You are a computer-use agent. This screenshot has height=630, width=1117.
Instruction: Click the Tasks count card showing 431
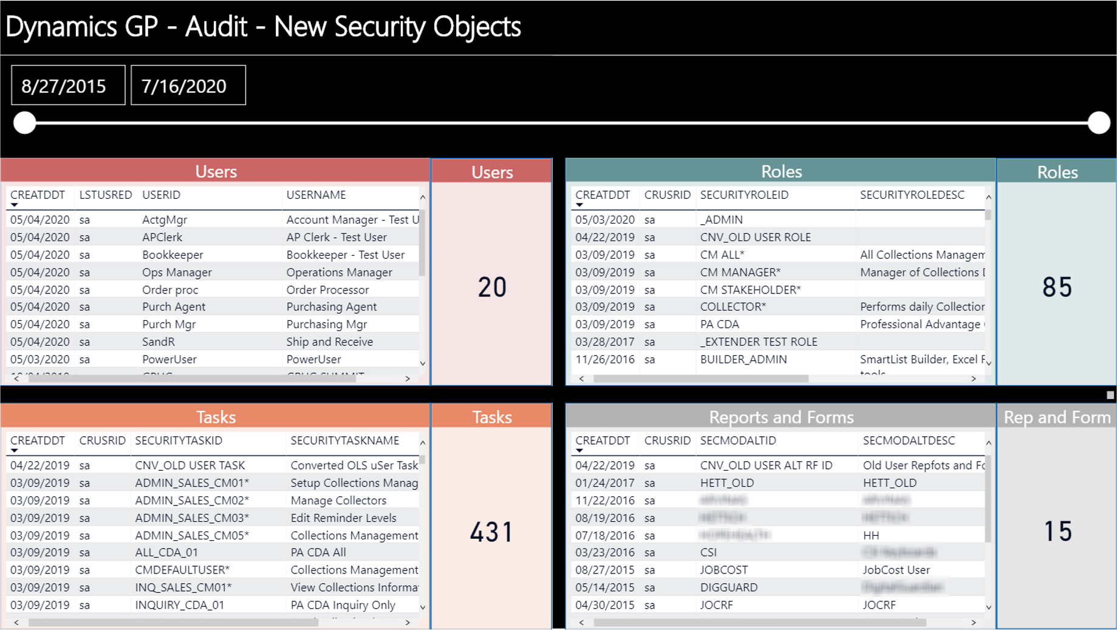pos(491,532)
